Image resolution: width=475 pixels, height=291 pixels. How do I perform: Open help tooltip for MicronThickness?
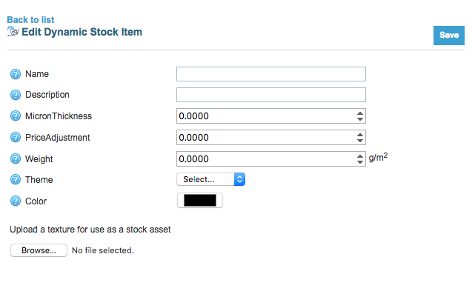(x=16, y=116)
